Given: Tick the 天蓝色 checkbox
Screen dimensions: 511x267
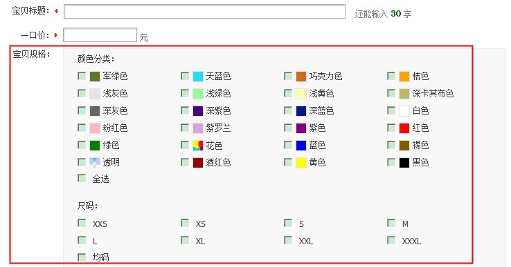Looking at the screenshot, I should coord(185,76).
